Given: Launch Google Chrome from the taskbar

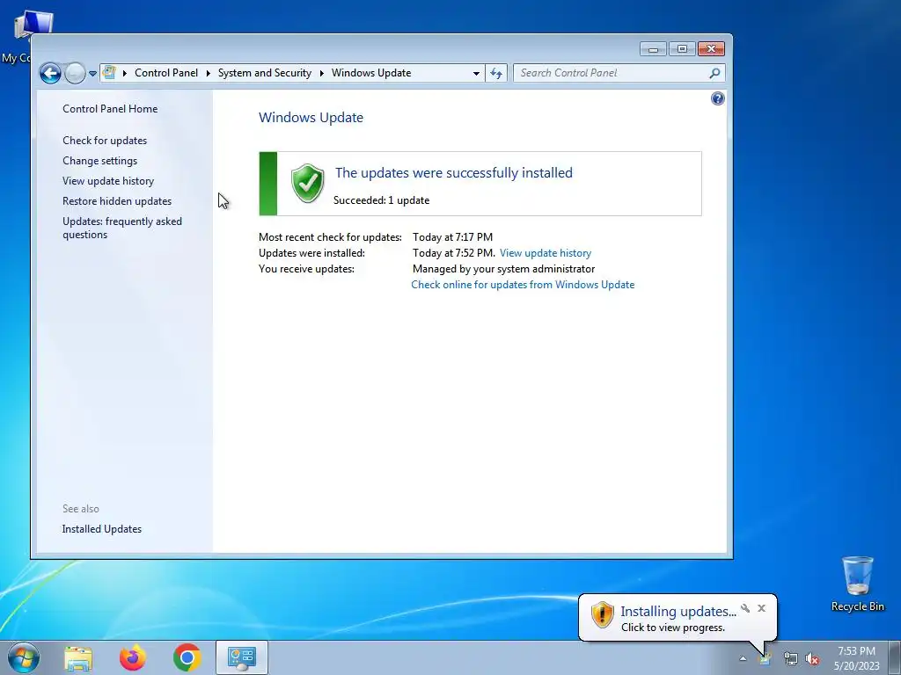Looking at the screenshot, I should (x=187, y=657).
